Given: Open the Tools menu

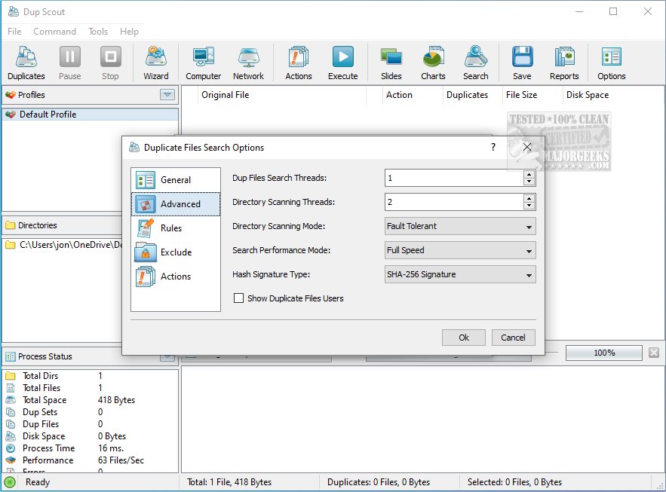Looking at the screenshot, I should pyautogui.click(x=98, y=32).
